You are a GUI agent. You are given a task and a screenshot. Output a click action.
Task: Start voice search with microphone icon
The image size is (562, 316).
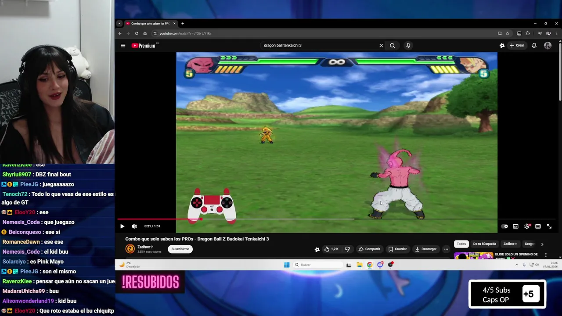pos(408,45)
